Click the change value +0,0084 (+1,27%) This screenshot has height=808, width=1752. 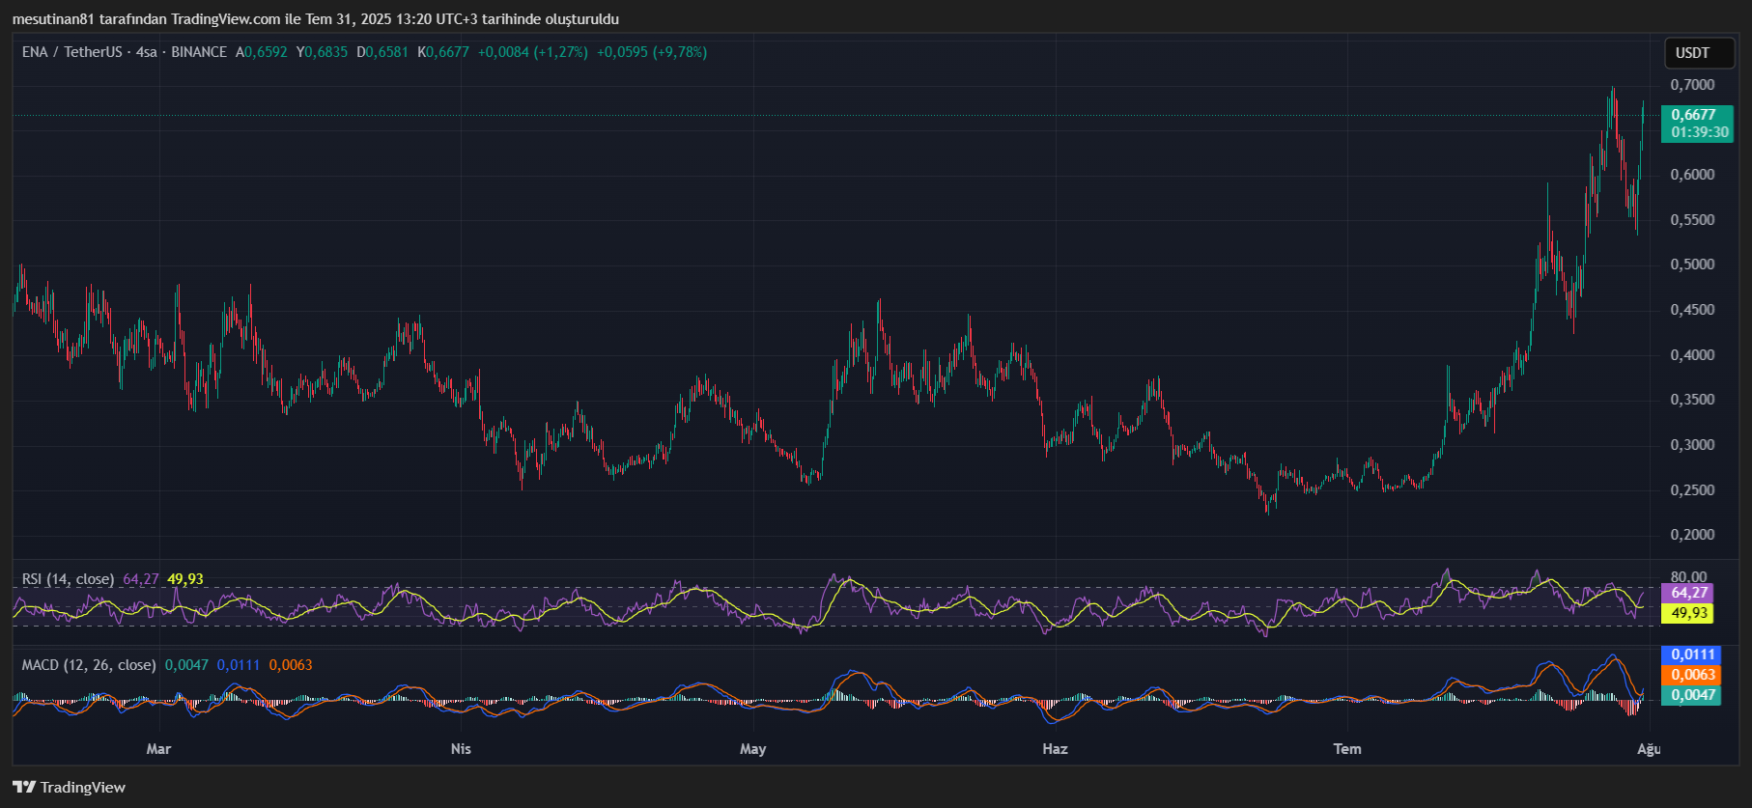532,52
